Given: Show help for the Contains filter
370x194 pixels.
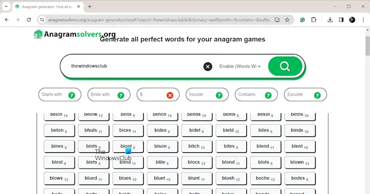Looking at the screenshot, I should click(268, 95).
